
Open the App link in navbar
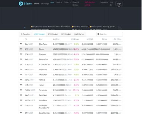52,2
